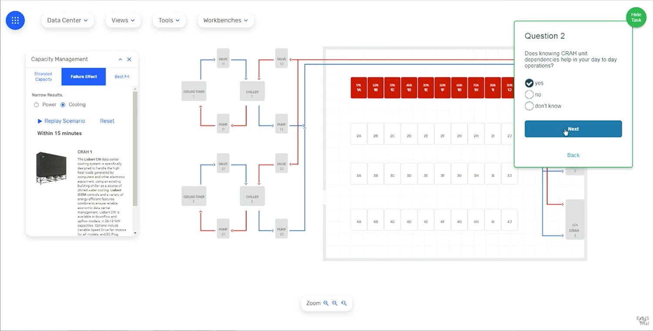The width and height of the screenshot is (653, 331).
Task: Collapse the Capacity Management panel chevron
Action: (x=121, y=60)
